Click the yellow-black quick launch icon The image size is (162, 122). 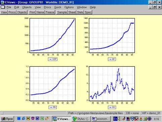pyautogui.click(x=28, y=118)
